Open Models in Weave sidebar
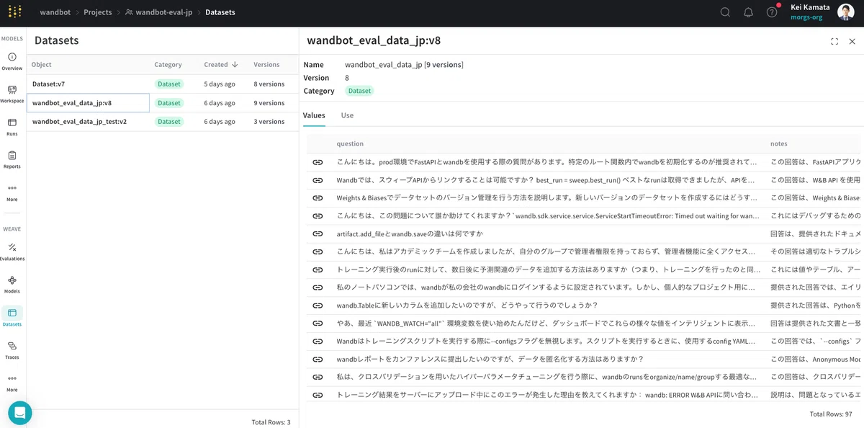This screenshot has width=864, height=428. [12, 285]
